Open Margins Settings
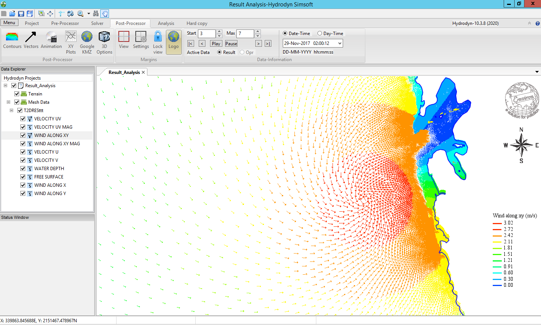The image size is (541, 326). [141, 40]
